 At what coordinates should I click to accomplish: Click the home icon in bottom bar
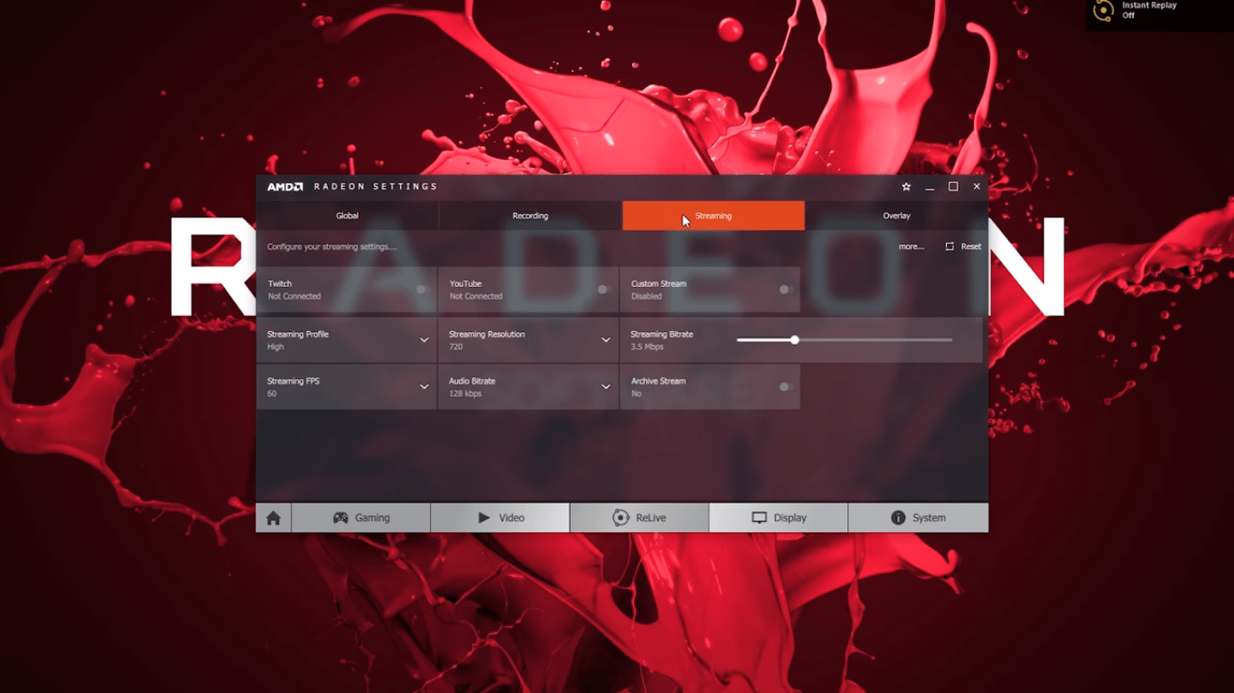pos(274,518)
